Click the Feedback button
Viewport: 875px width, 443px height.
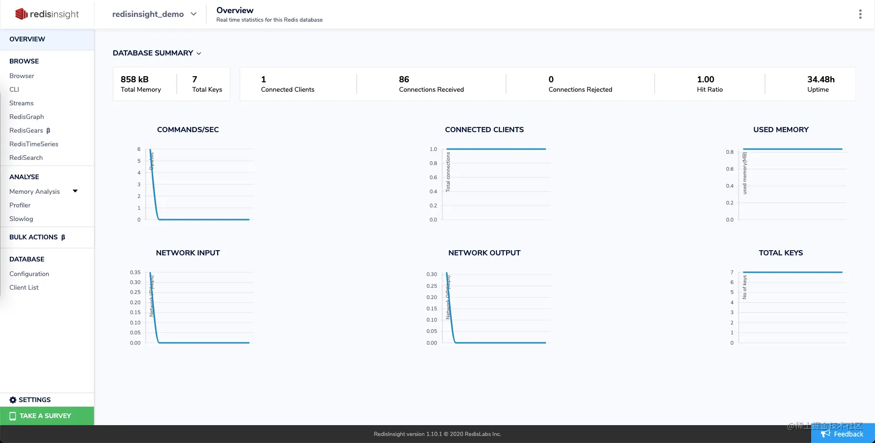[843, 434]
